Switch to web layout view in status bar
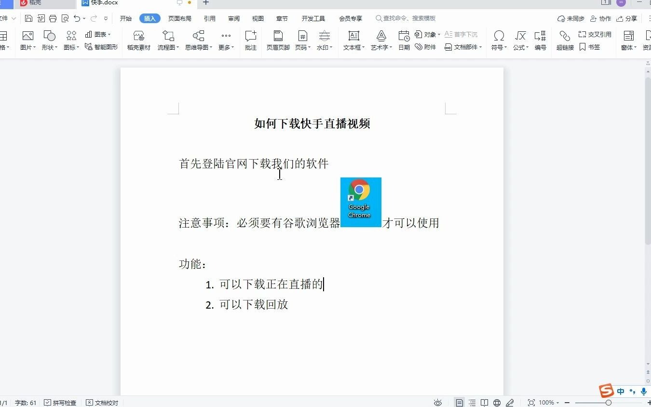 click(x=497, y=403)
